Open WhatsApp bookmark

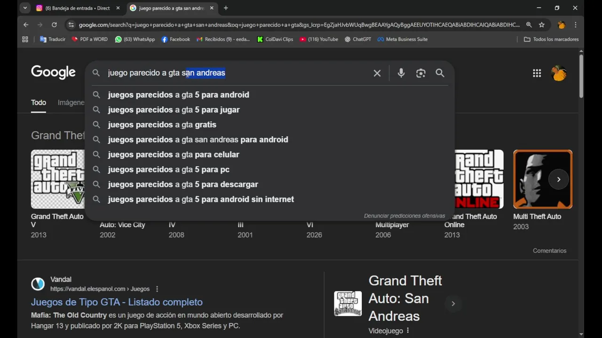(135, 39)
